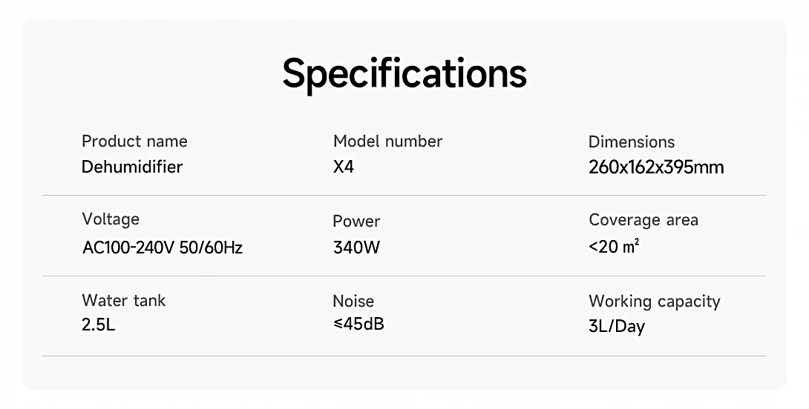Screen dimensions: 809x409
Task: Select the X4 model value
Action: click(344, 167)
